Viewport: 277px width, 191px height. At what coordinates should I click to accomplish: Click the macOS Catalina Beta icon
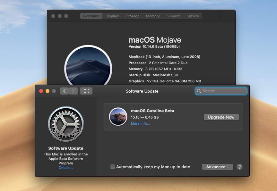118,117
